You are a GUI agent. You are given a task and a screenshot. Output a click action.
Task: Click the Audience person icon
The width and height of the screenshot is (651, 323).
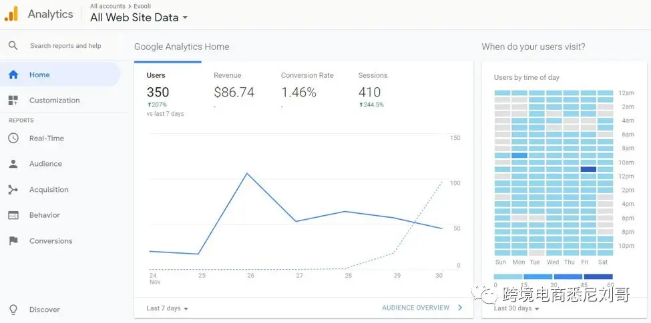click(13, 164)
